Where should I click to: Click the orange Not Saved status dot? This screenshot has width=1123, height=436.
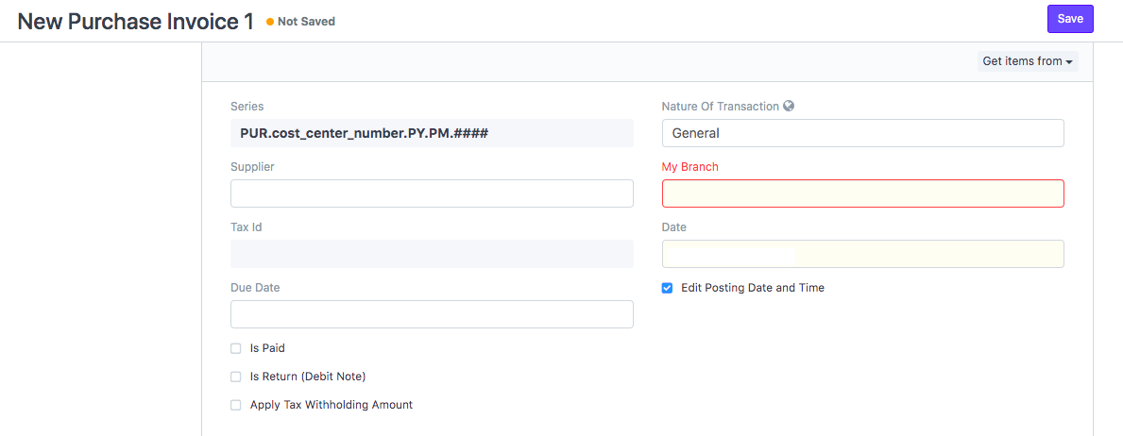[270, 23]
